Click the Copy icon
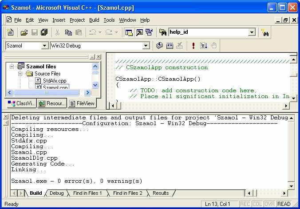 [68, 32]
